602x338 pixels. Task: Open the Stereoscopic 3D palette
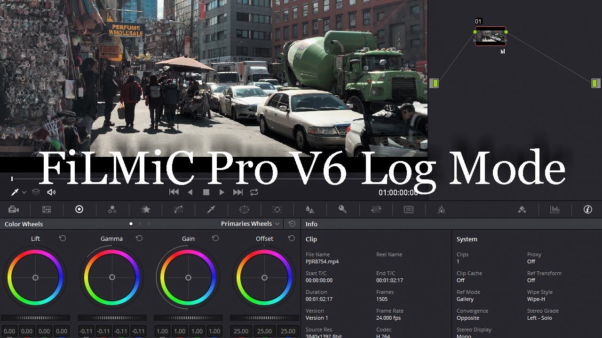(x=409, y=209)
